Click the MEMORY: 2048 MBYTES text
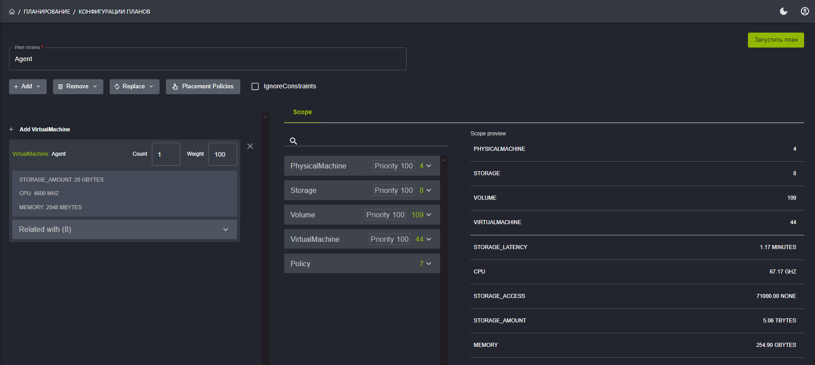This screenshot has width=815, height=365. click(50, 207)
